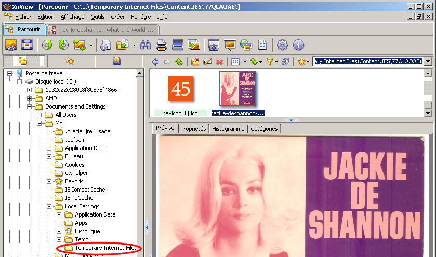Open batch convert dropdown arrow
Screen dimensions: 436x257
[x=134, y=45]
